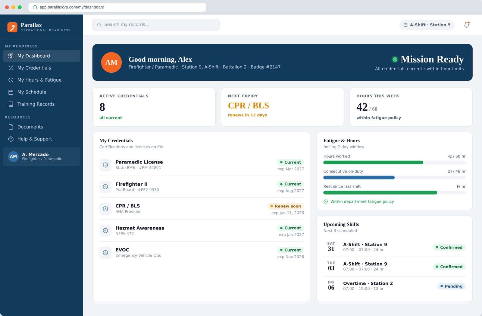The image size is (482, 316).
Task: Focus the Search my records field
Action: coord(156,25)
